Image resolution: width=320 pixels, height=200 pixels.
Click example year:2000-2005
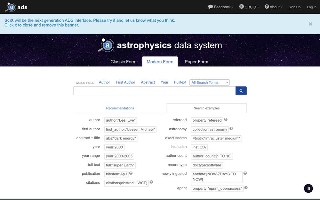tap(119, 156)
